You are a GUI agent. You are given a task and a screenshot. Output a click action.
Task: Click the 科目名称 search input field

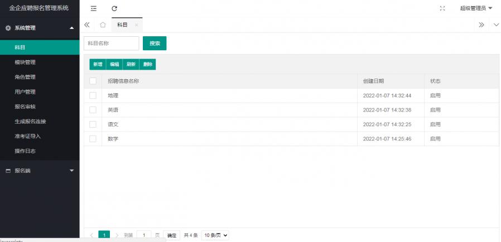(x=112, y=43)
